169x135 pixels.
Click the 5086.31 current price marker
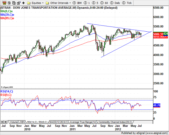coord(158,34)
